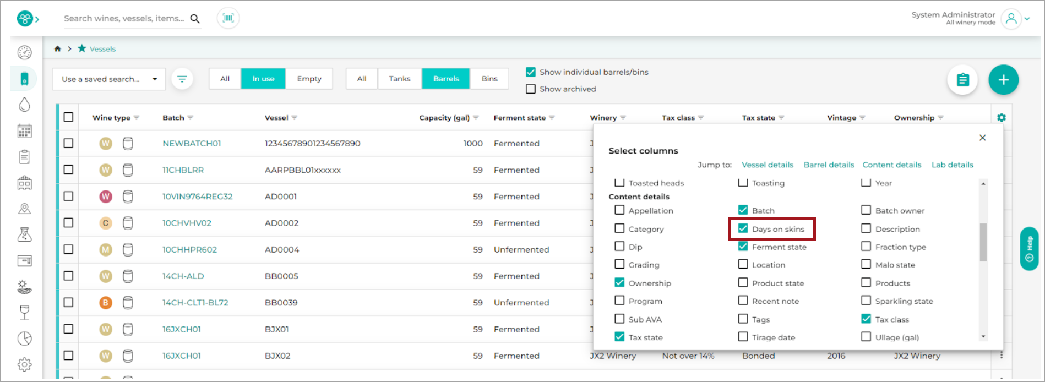Jump to Vessel details section

click(x=768, y=165)
